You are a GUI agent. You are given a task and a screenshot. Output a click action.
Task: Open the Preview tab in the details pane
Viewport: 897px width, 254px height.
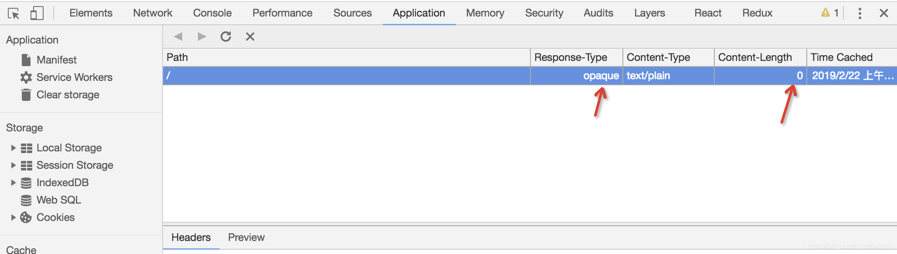[x=246, y=237]
